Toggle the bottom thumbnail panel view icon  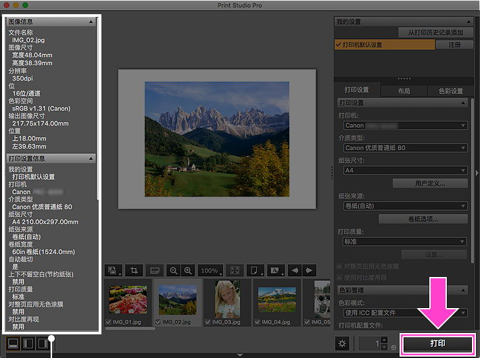click(13, 343)
